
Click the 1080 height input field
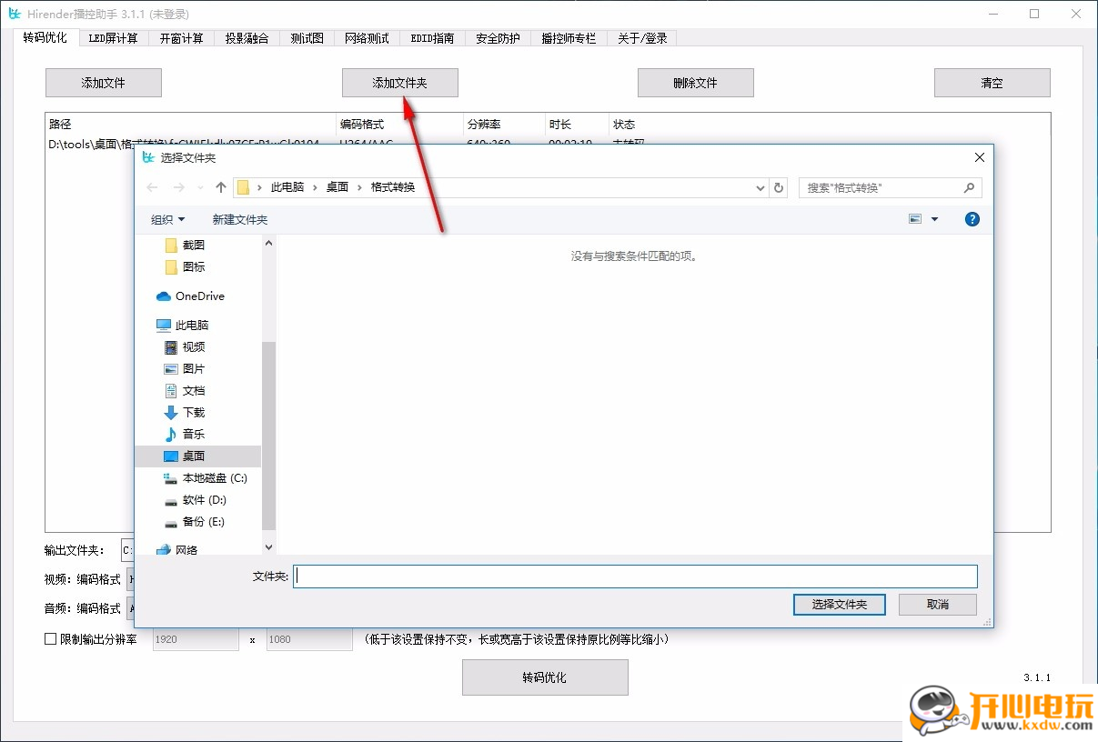tap(309, 639)
